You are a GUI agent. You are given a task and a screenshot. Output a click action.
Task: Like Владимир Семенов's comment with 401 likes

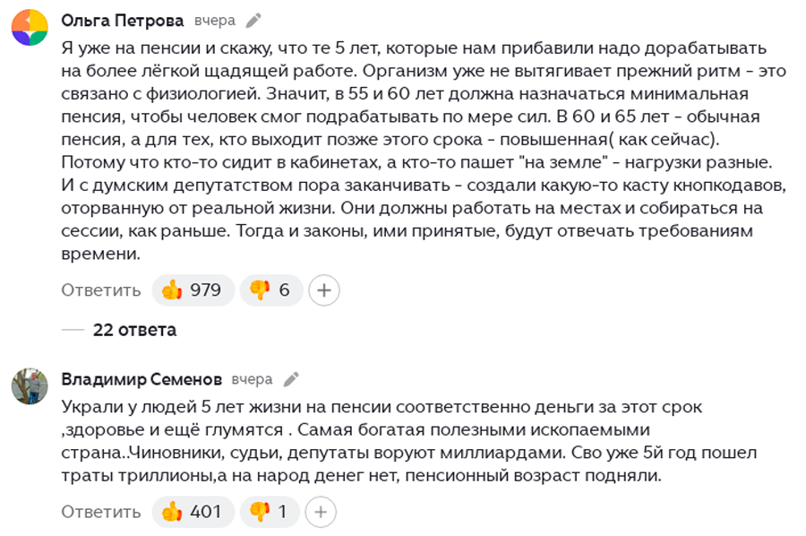click(x=172, y=512)
